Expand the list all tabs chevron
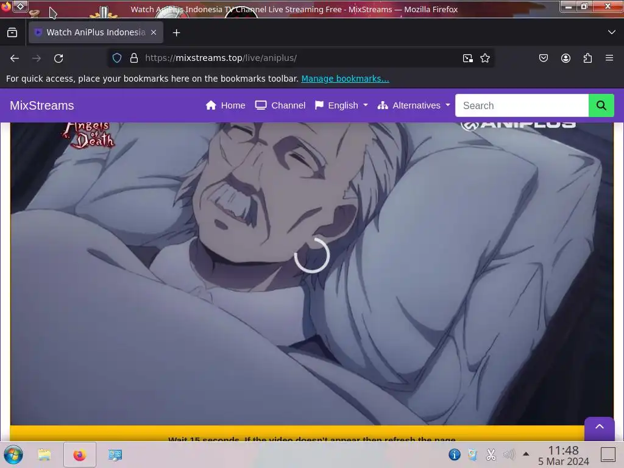624x468 pixels. click(x=612, y=32)
